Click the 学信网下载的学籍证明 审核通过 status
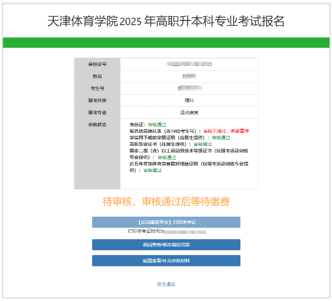The width and height of the screenshot is (332, 301). (221, 138)
